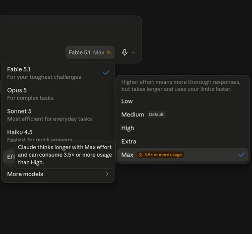This screenshot has height=234, width=252.
Task: Set effort level to Medium
Action: pyautogui.click(x=182, y=114)
